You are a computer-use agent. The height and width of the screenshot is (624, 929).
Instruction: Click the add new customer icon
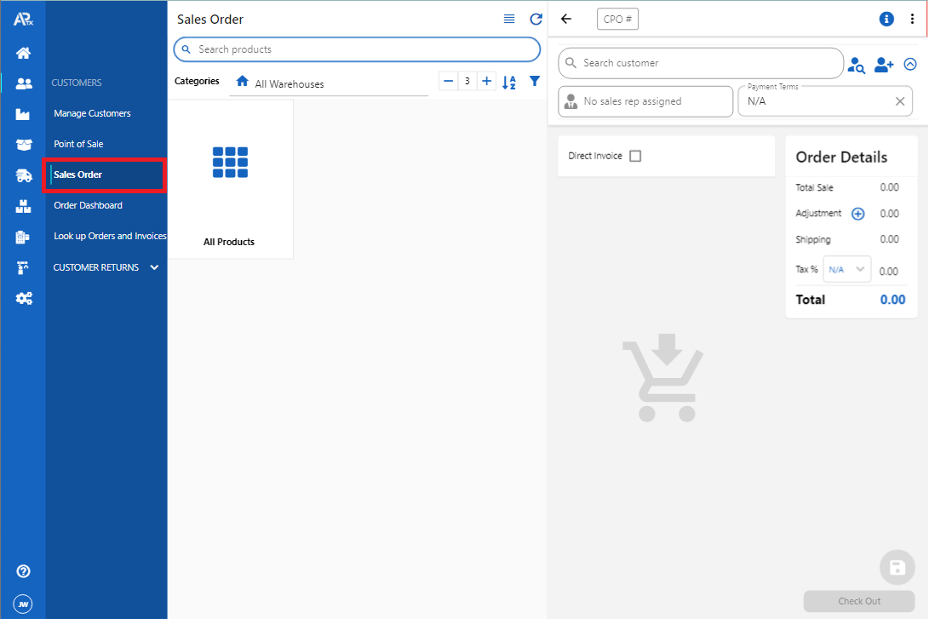click(x=884, y=65)
